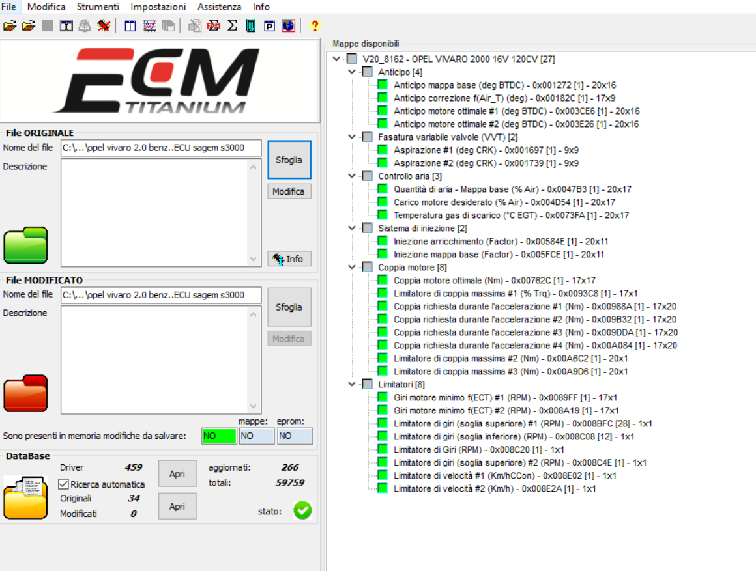
Task: Click Apri next to Driver count
Action: [x=177, y=474]
